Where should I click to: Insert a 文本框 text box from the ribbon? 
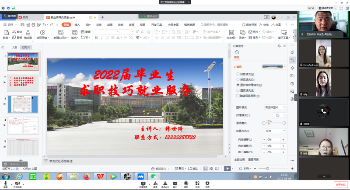pos(231,32)
